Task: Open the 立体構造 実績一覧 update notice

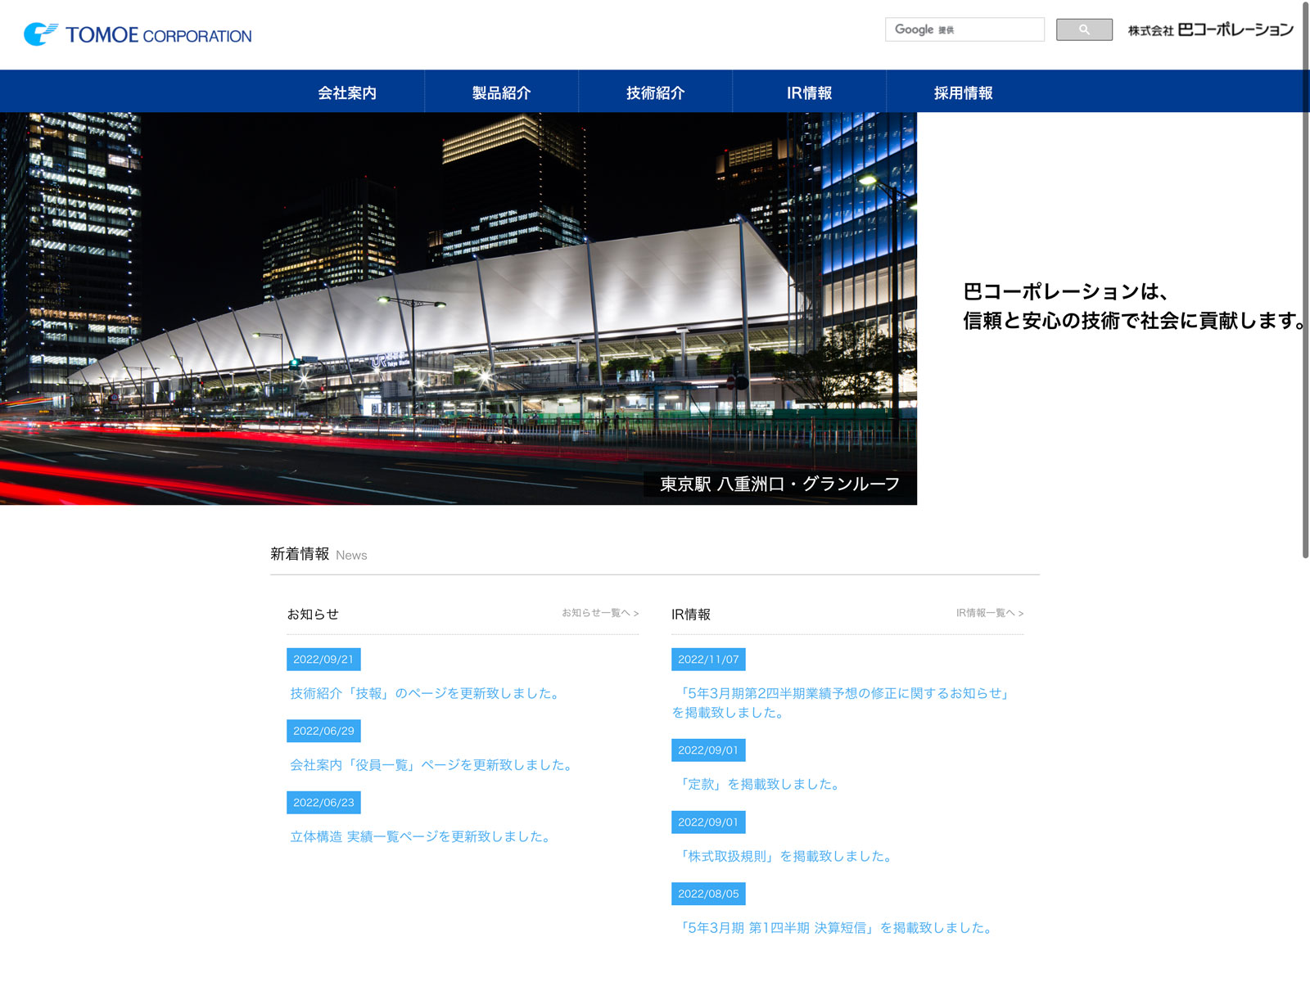Action: click(x=421, y=836)
